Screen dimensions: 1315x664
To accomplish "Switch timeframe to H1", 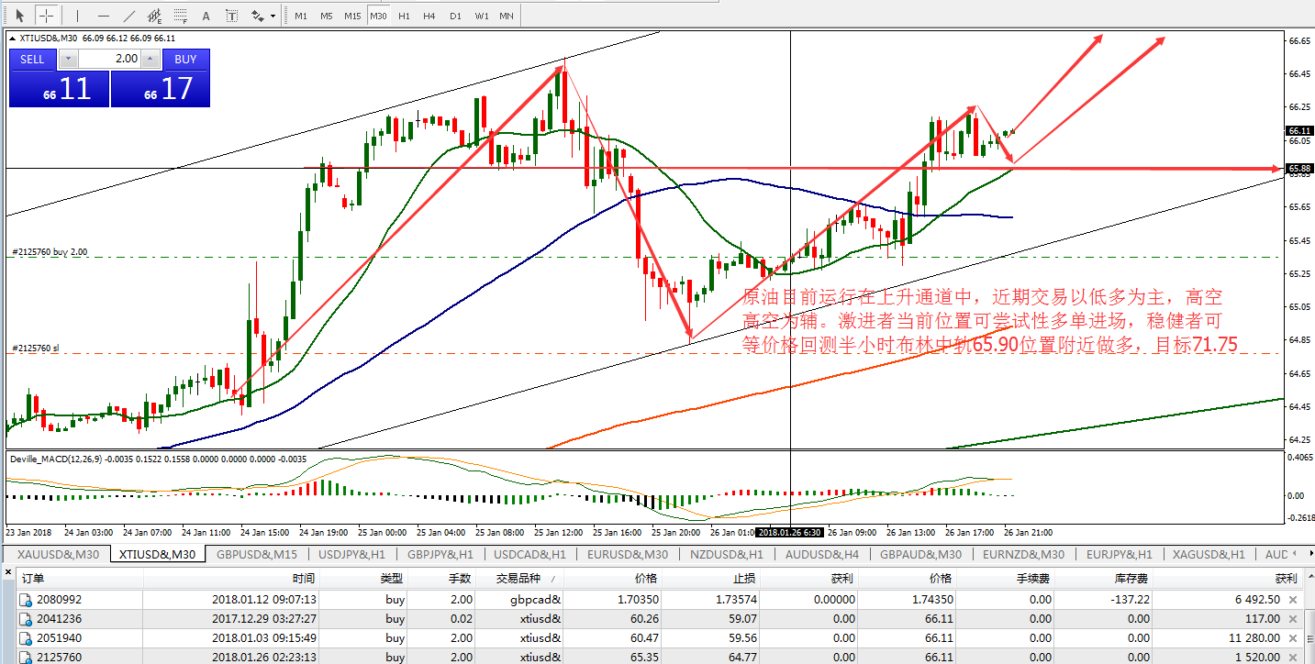I will [404, 16].
